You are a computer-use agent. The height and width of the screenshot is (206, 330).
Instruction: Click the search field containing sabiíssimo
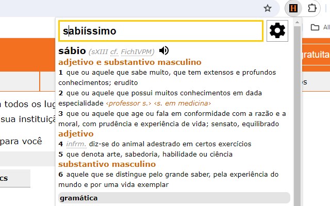(x=160, y=31)
